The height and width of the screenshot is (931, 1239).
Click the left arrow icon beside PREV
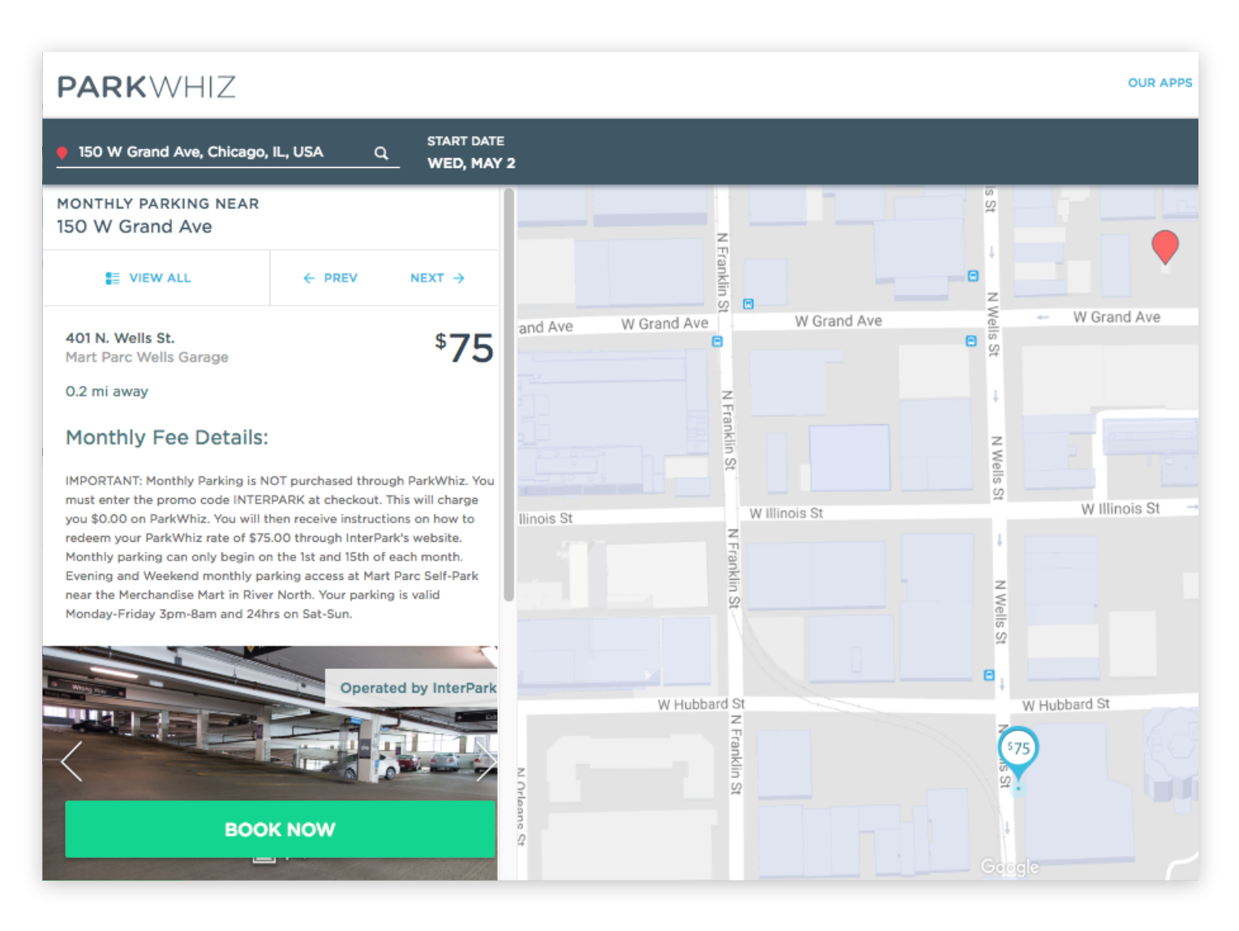[x=309, y=278]
